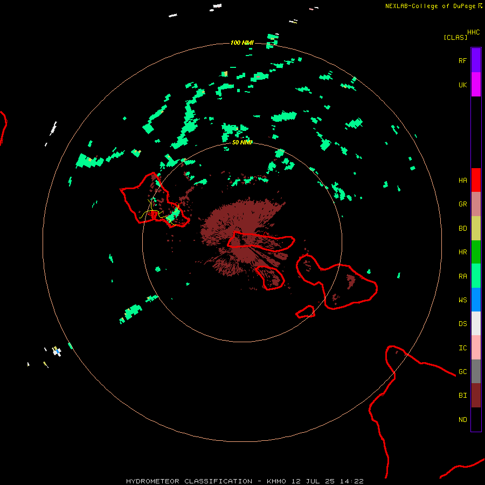The height and width of the screenshot is (485, 485).
Task: Click the BI brown legend swatch
Action: point(476,396)
